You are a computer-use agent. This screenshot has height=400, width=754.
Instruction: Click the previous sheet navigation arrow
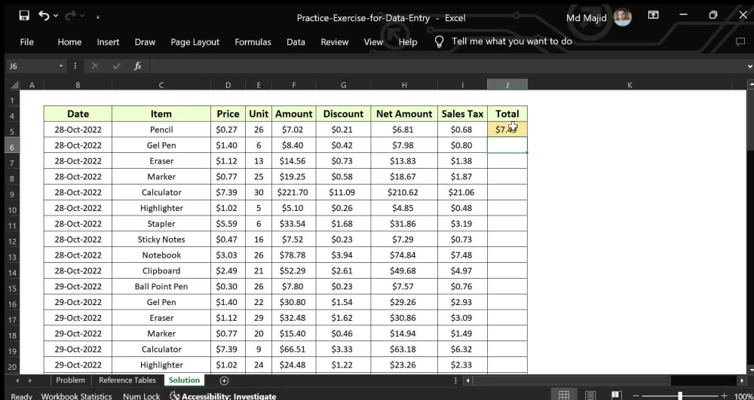pos(18,380)
